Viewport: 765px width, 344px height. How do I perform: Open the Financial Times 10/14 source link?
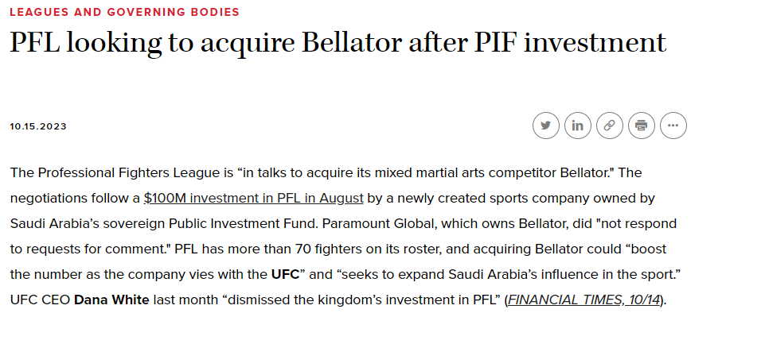[x=584, y=300]
